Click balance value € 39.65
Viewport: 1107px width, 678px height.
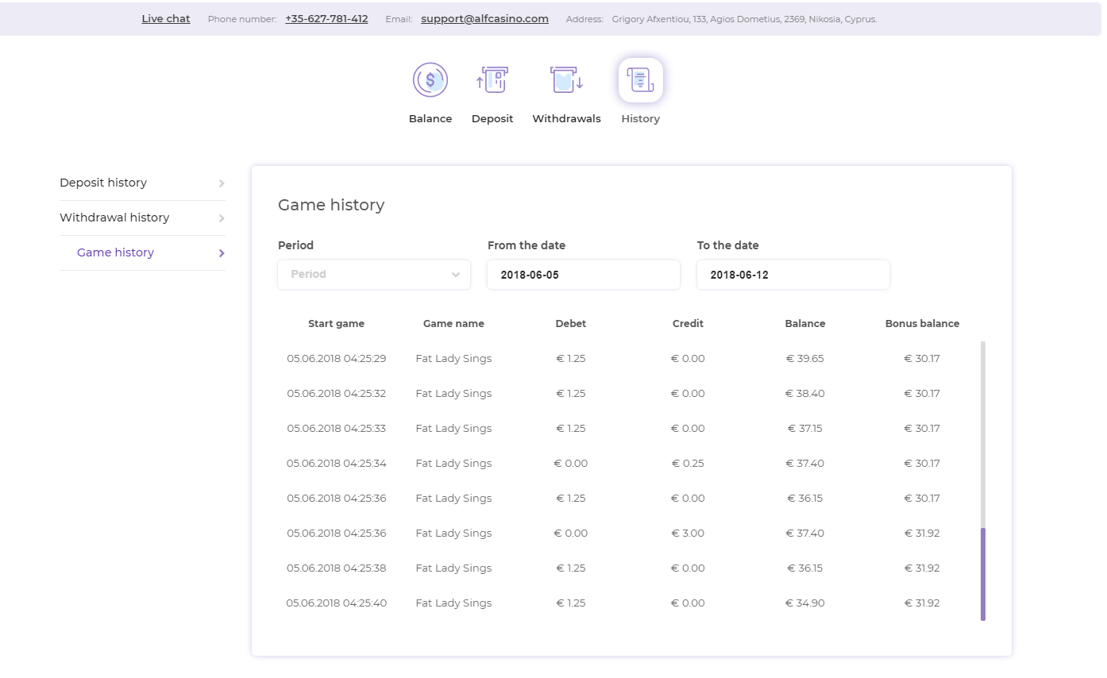(805, 359)
